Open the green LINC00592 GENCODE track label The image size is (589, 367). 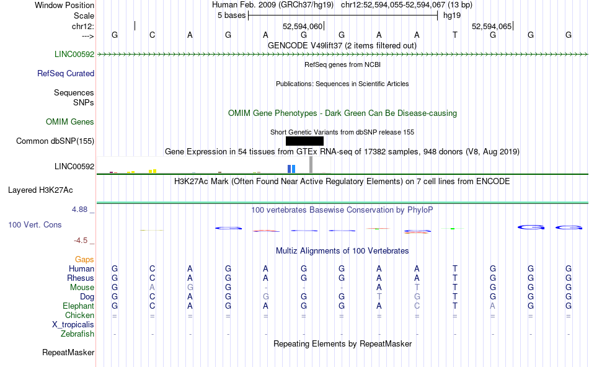pos(74,54)
